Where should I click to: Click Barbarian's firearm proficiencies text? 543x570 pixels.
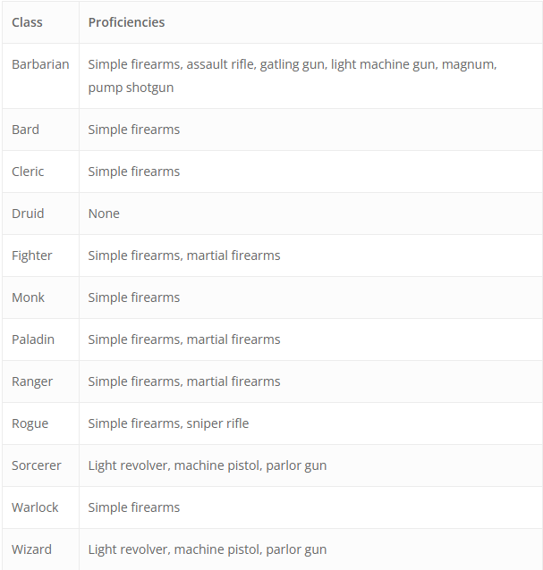(x=293, y=76)
